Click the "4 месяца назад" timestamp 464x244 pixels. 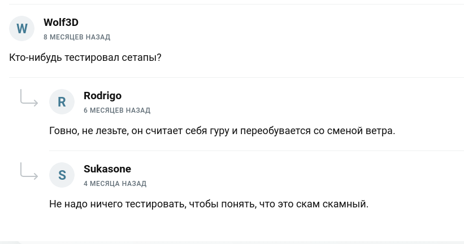[115, 184]
